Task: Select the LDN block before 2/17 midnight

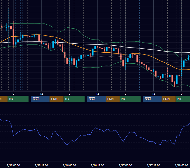Action: [x=113, y=99]
